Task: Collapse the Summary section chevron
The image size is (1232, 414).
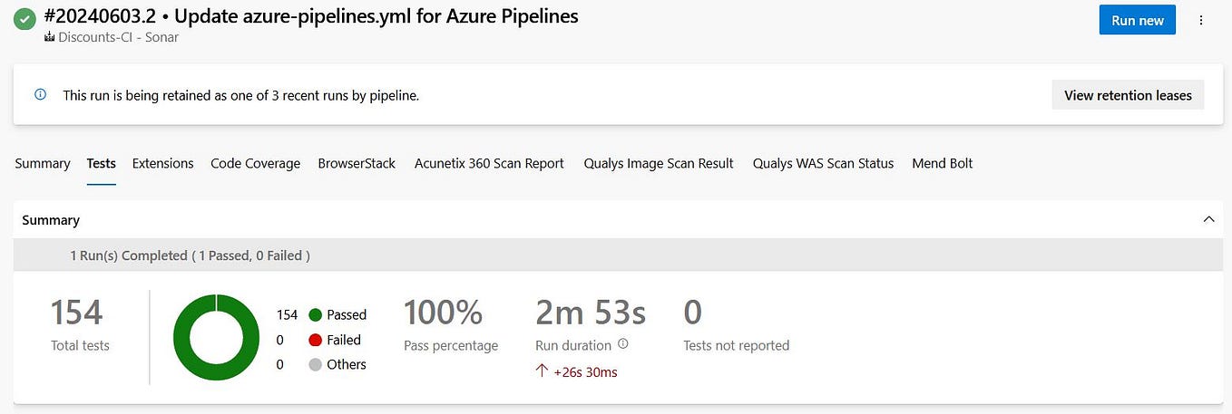Action: (x=1208, y=219)
